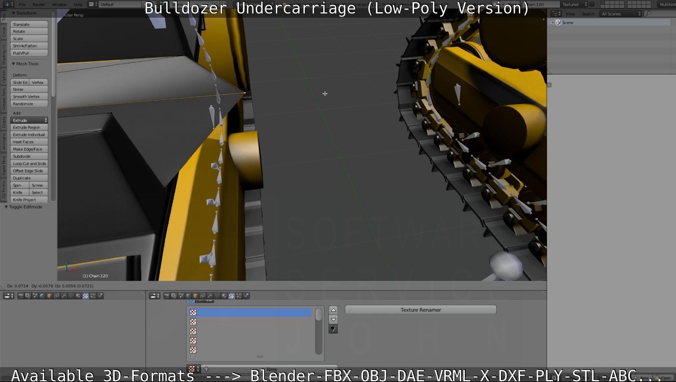Open the Render menu

point(39,5)
